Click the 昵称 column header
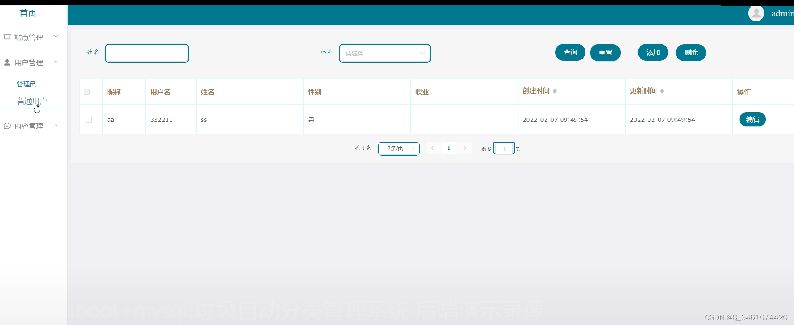 [x=114, y=92]
